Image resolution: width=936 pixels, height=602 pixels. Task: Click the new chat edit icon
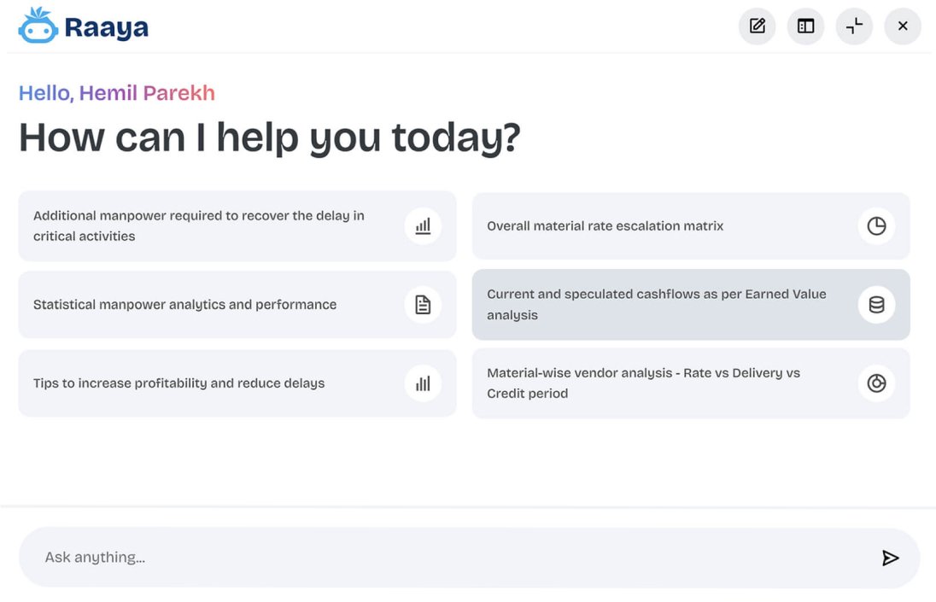(x=757, y=26)
